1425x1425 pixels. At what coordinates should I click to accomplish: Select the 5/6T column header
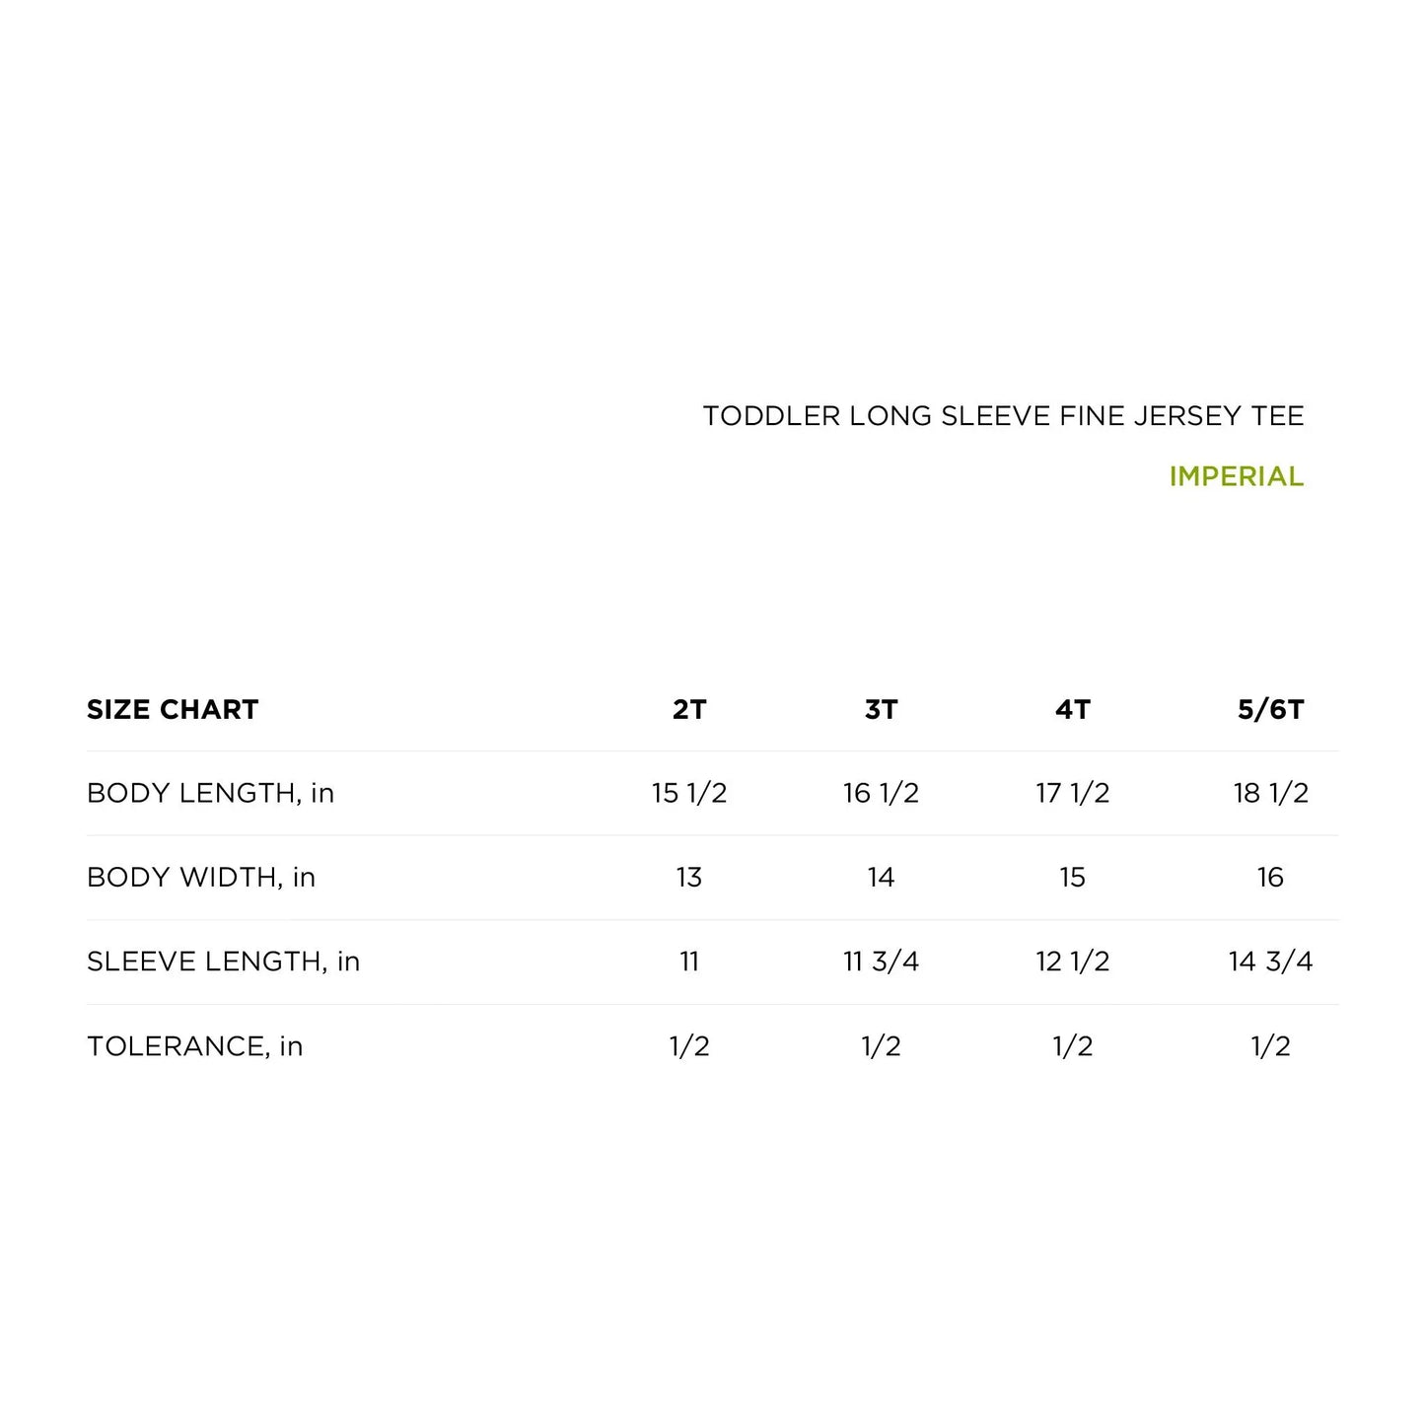pos(1270,710)
